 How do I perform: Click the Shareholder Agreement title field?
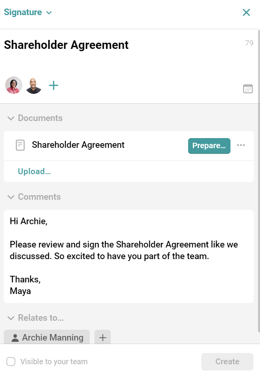pos(66,45)
